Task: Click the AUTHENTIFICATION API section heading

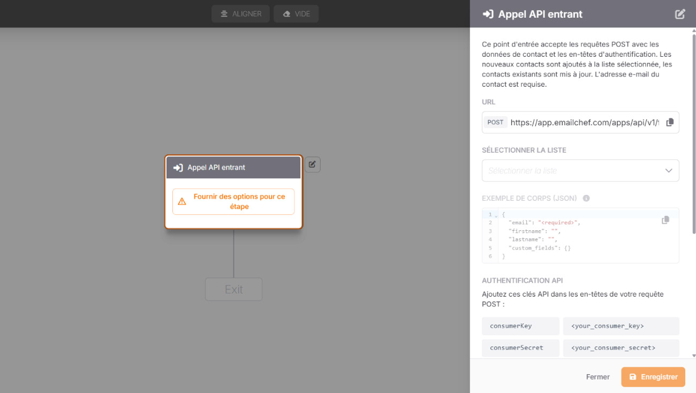Action: click(523, 281)
